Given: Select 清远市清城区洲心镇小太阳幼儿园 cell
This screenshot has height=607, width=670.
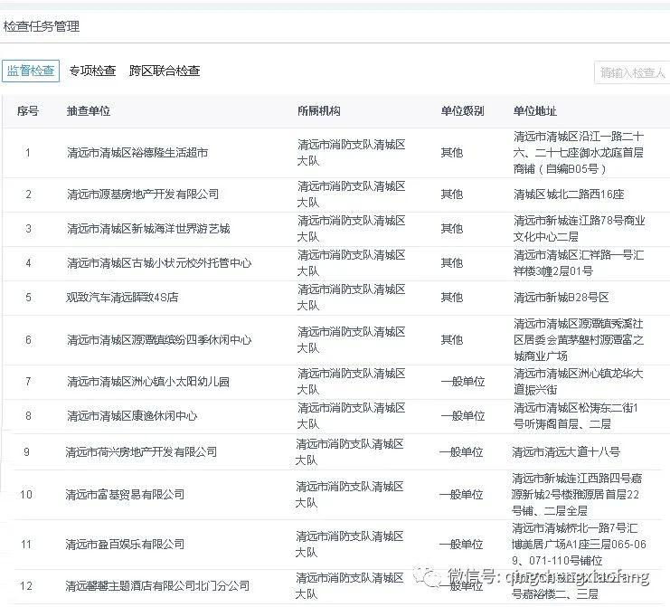Looking at the screenshot, I should (148, 382).
